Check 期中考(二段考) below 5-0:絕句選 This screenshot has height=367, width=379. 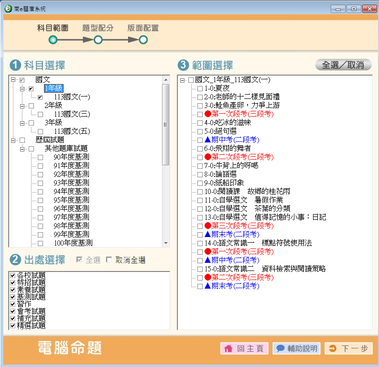(200, 140)
